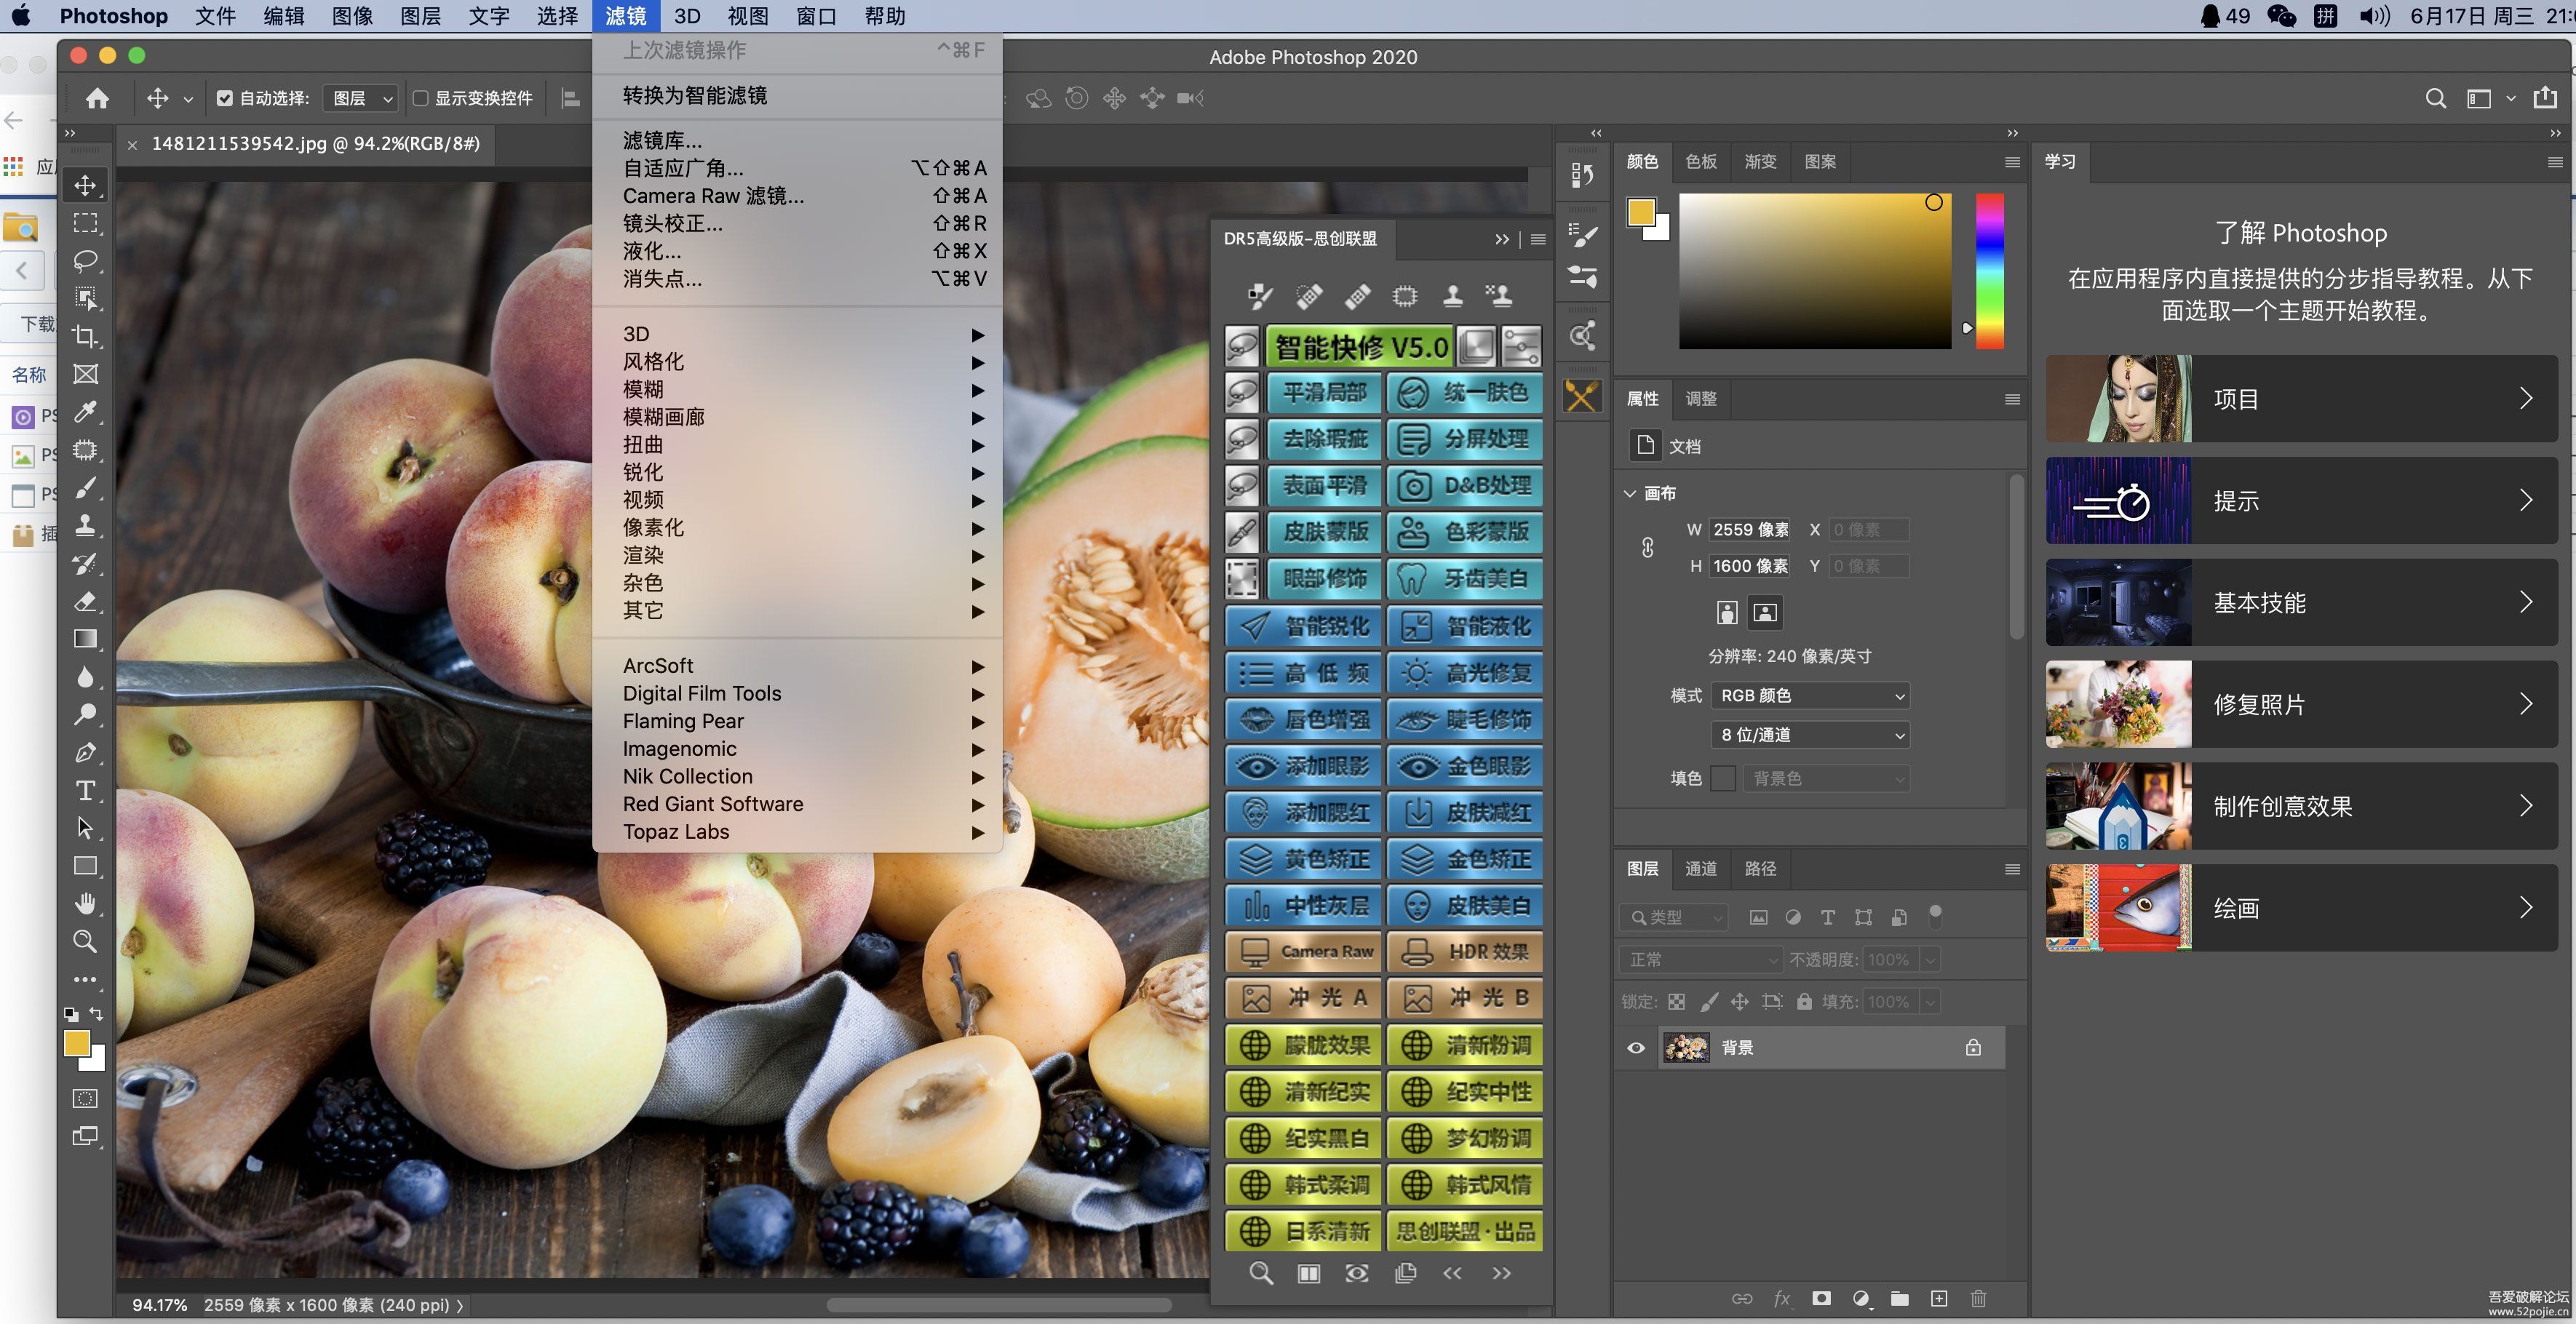2576x1324 pixels.
Task: Click the delete layer trash icon
Action: 1978,1298
